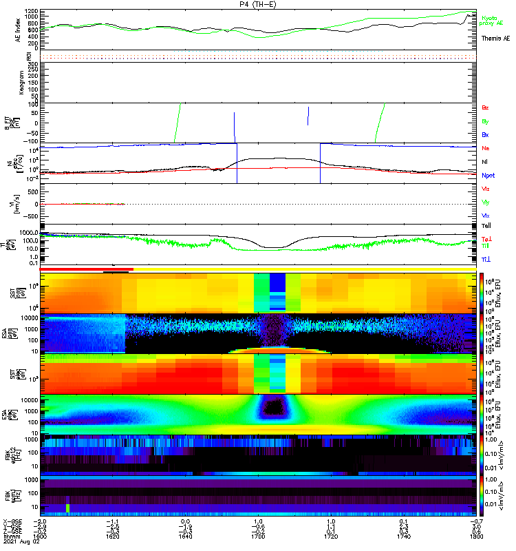Click the "B_FIT GSE [nT]" axis label
516x551 pixels.
[12, 123]
